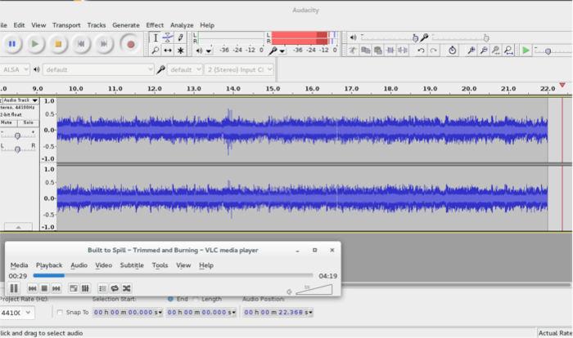Mute the Audio Track

tap(8, 123)
